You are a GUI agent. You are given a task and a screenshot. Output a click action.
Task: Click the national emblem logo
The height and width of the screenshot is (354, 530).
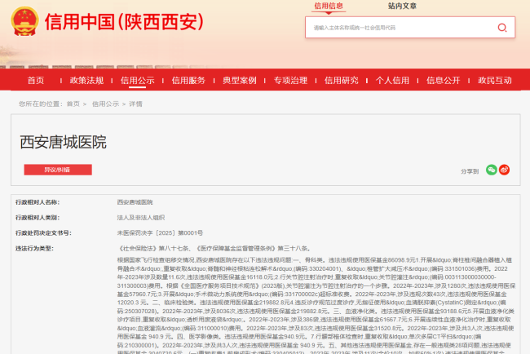24,21
